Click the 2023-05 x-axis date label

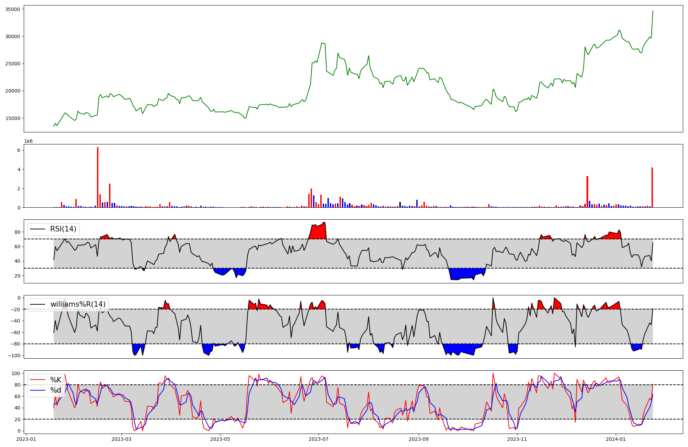click(x=220, y=439)
